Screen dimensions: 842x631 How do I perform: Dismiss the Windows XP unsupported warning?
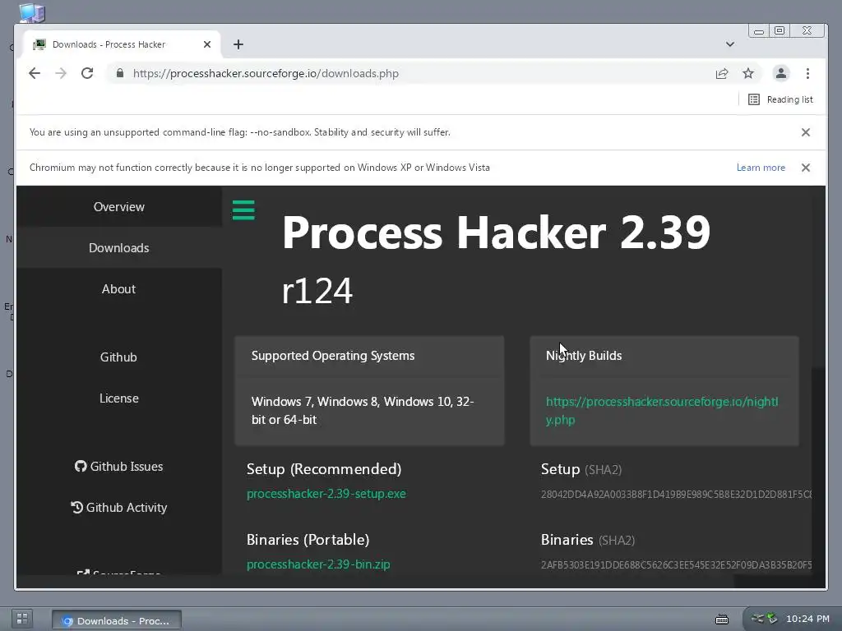point(806,168)
